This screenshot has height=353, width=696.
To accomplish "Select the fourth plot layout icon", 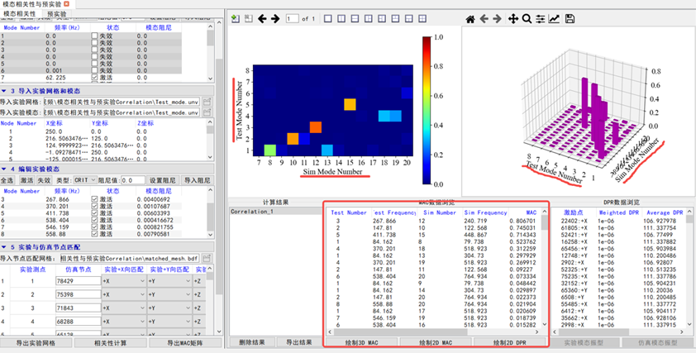I will click(x=369, y=19).
